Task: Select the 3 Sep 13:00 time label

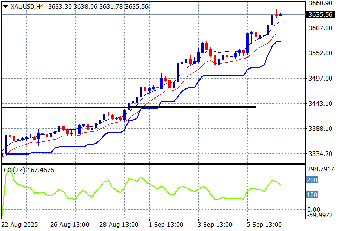Action: pos(215,225)
